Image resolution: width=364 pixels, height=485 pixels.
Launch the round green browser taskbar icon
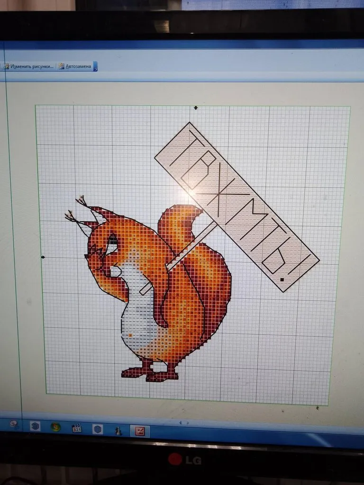click(55, 427)
